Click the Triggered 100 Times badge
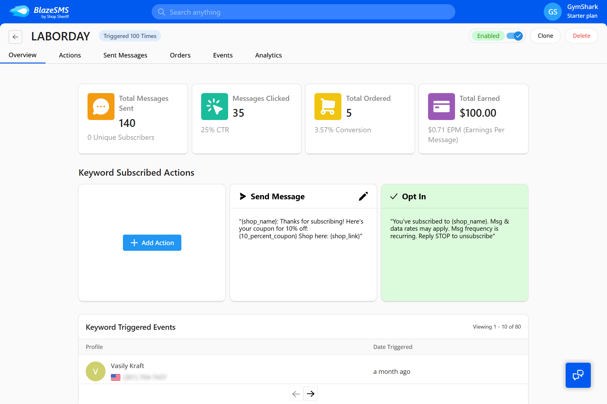This screenshot has width=607, height=404. tap(130, 36)
